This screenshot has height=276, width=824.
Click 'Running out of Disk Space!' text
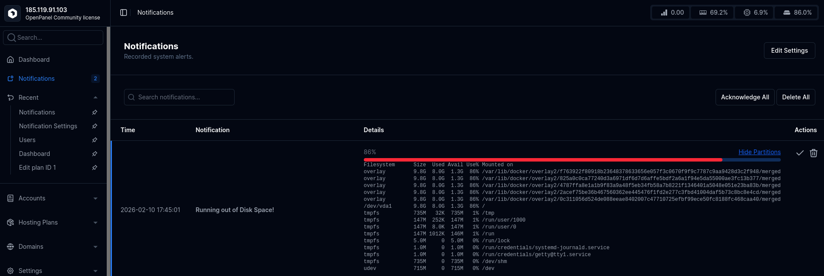[x=235, y=210]
